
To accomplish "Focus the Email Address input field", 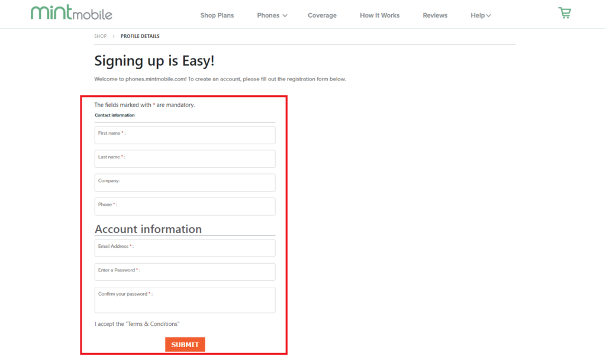I will click(185, 248).
